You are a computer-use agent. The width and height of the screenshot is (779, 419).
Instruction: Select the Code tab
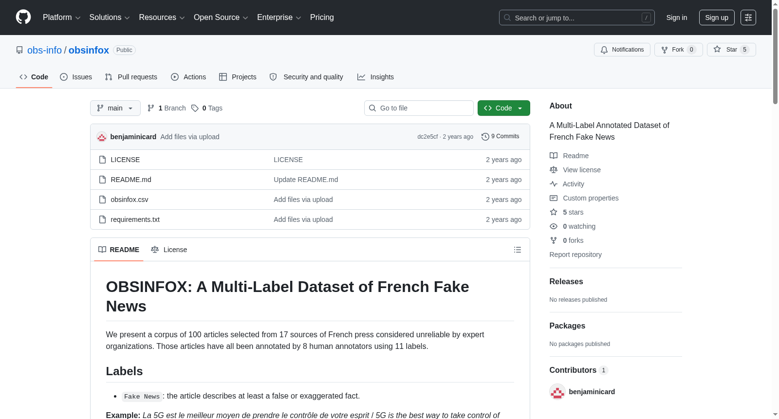point(34,77)
